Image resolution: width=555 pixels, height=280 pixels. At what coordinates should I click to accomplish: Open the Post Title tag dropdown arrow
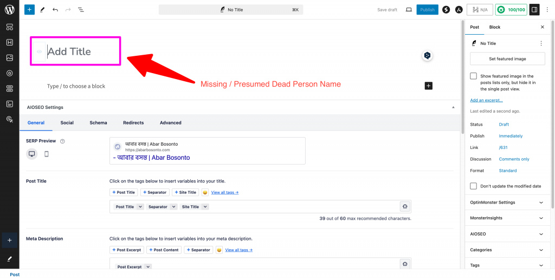140,207
